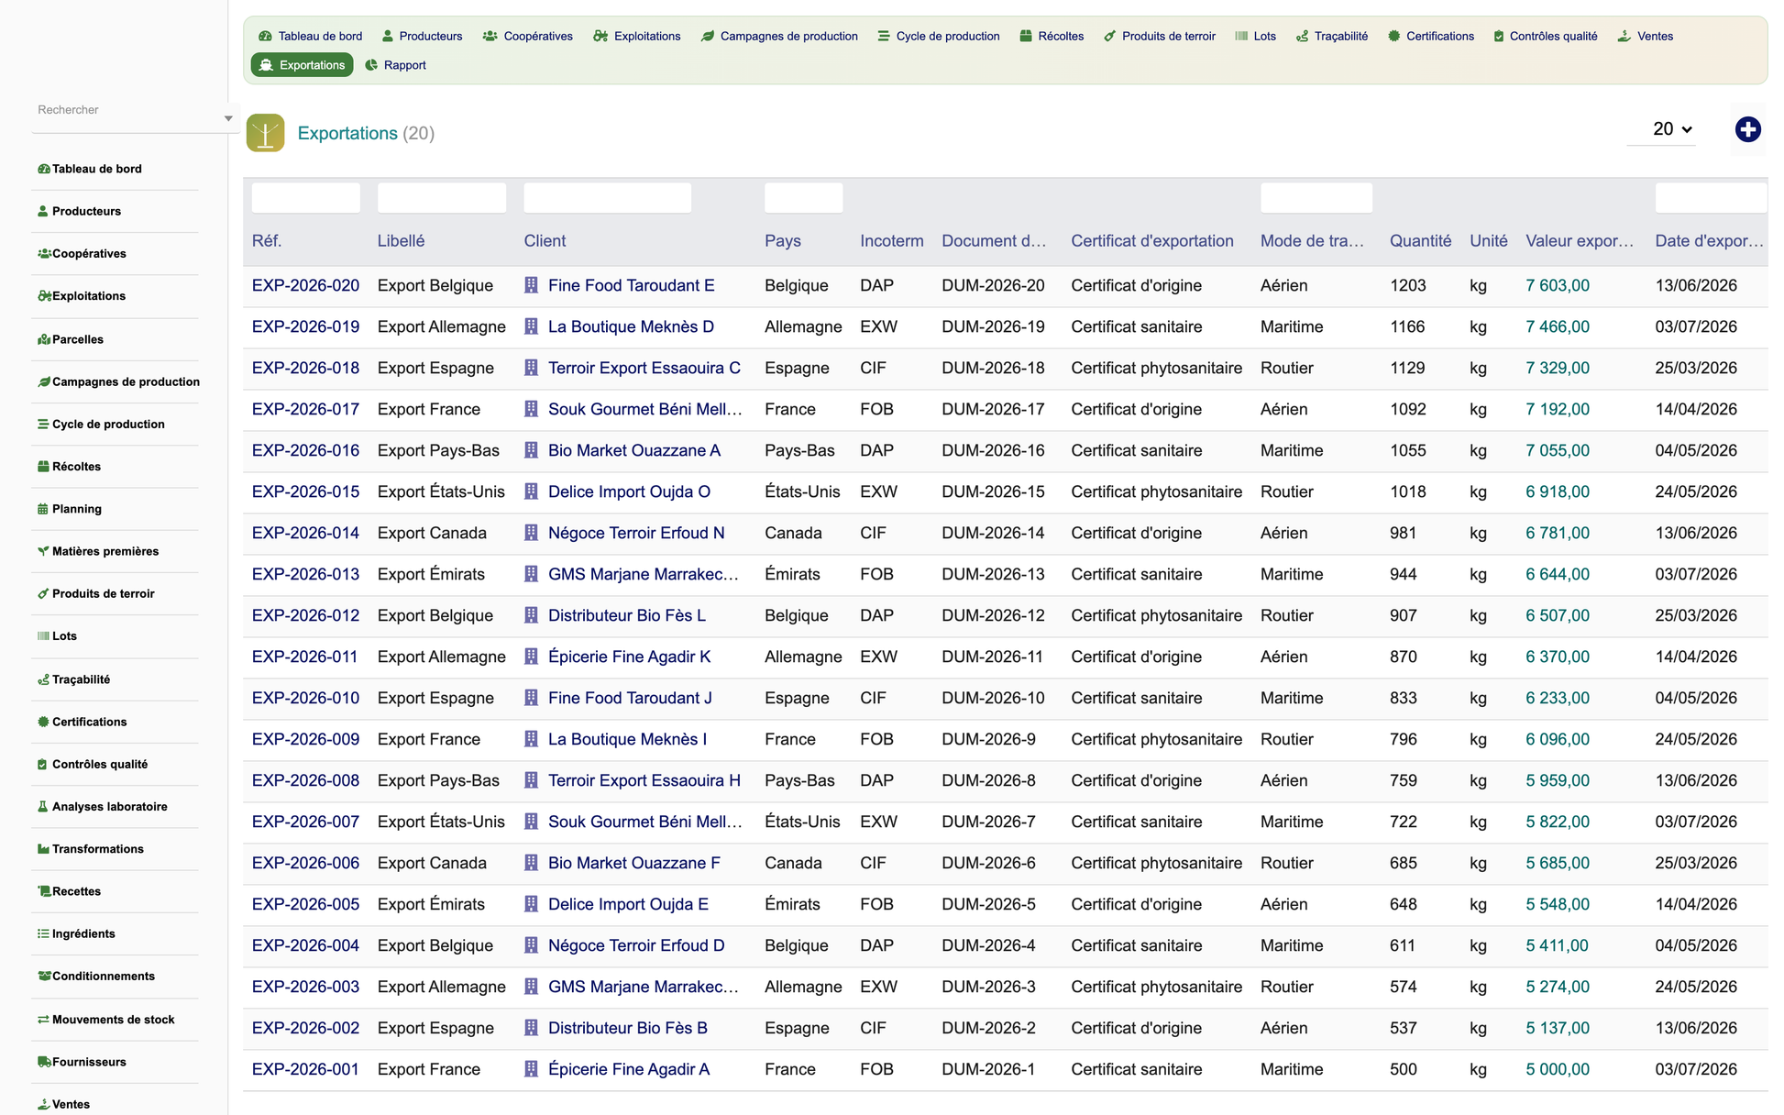Open Traçabilité in top navigation

1332,36
